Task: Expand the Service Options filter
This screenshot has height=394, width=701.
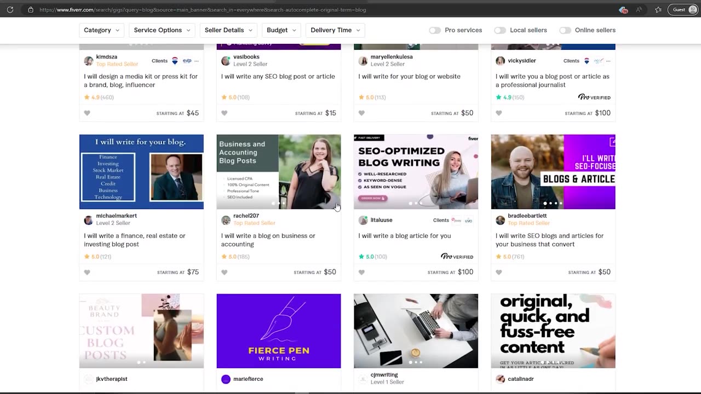Action: point(162,30)
